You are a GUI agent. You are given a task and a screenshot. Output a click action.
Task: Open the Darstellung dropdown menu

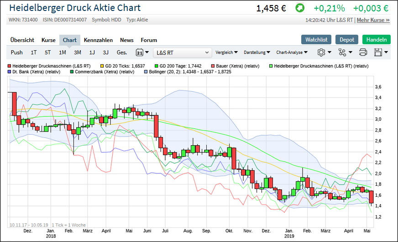point(257,53)
